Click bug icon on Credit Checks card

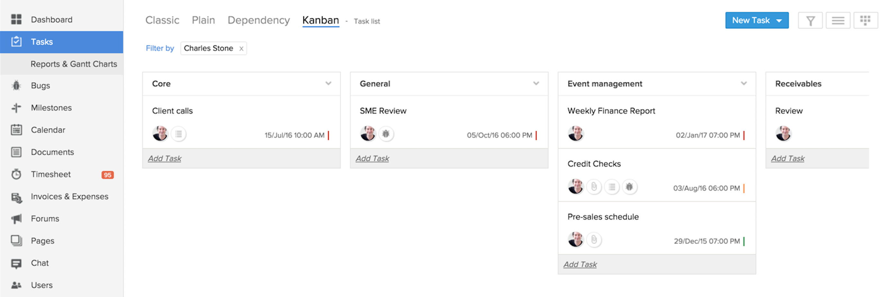(x=629, y=187)
